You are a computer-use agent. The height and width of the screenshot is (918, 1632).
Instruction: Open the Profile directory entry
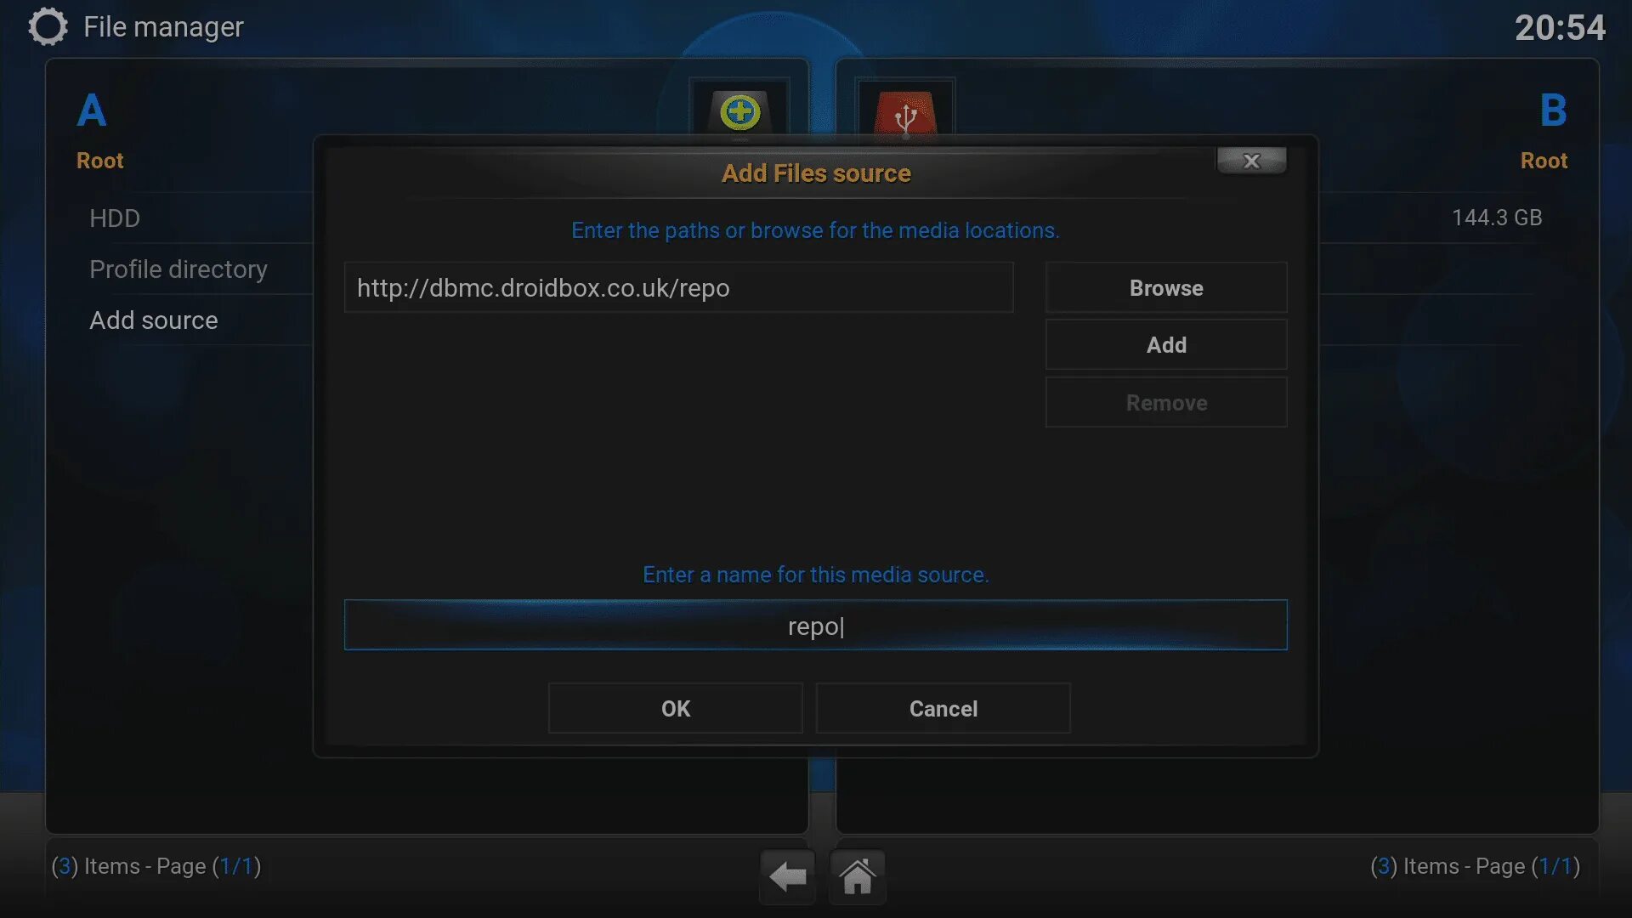pyautogui.click(x=178, y=269)
